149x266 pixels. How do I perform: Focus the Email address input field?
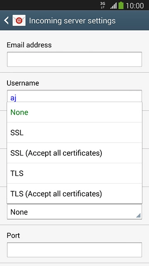pyautogui.click(x=74, y=59)
